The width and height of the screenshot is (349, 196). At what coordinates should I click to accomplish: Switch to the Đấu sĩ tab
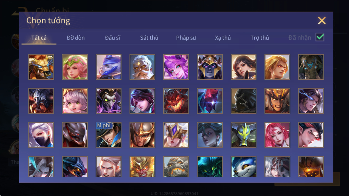click(x=113, y=38)
